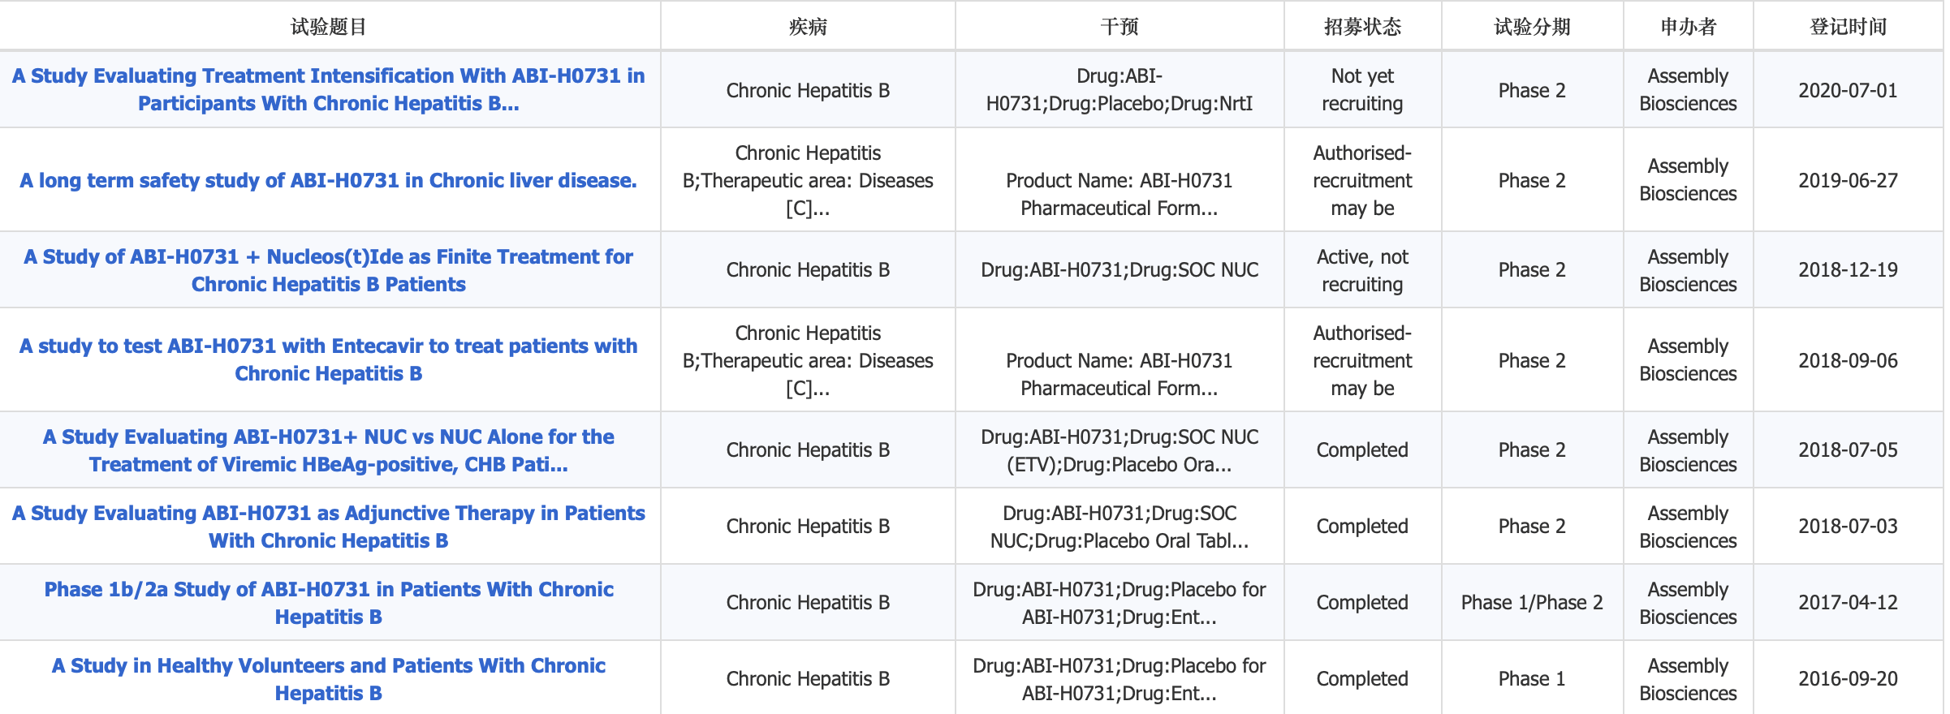Image resolution: width=1950 pixels, height=714 pixels.
Task: Click "Completed" in the 2017-04-12 row
Action: 1363,603
